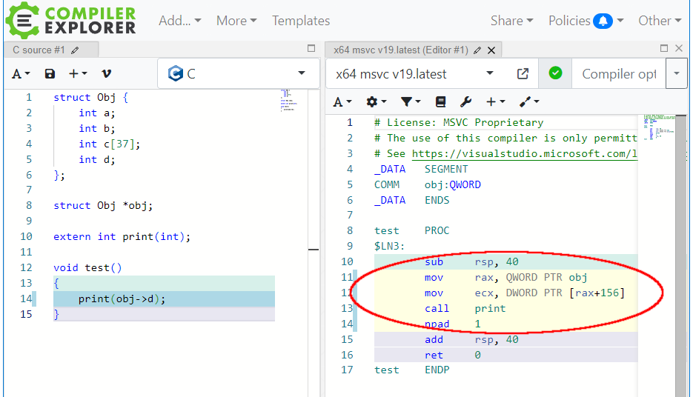The height and width of the screenshot is (397, 693).
Task: Click the green compile status checkmark
Action: click(556, 73)
